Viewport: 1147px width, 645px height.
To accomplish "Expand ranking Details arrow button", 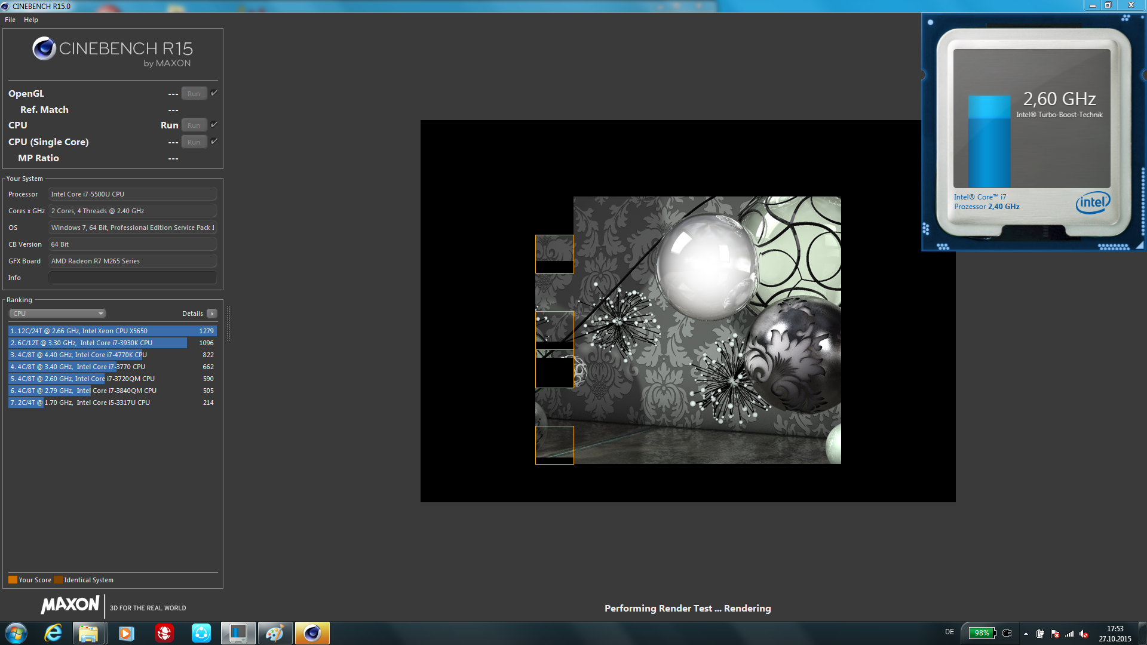I will point(212,314).
